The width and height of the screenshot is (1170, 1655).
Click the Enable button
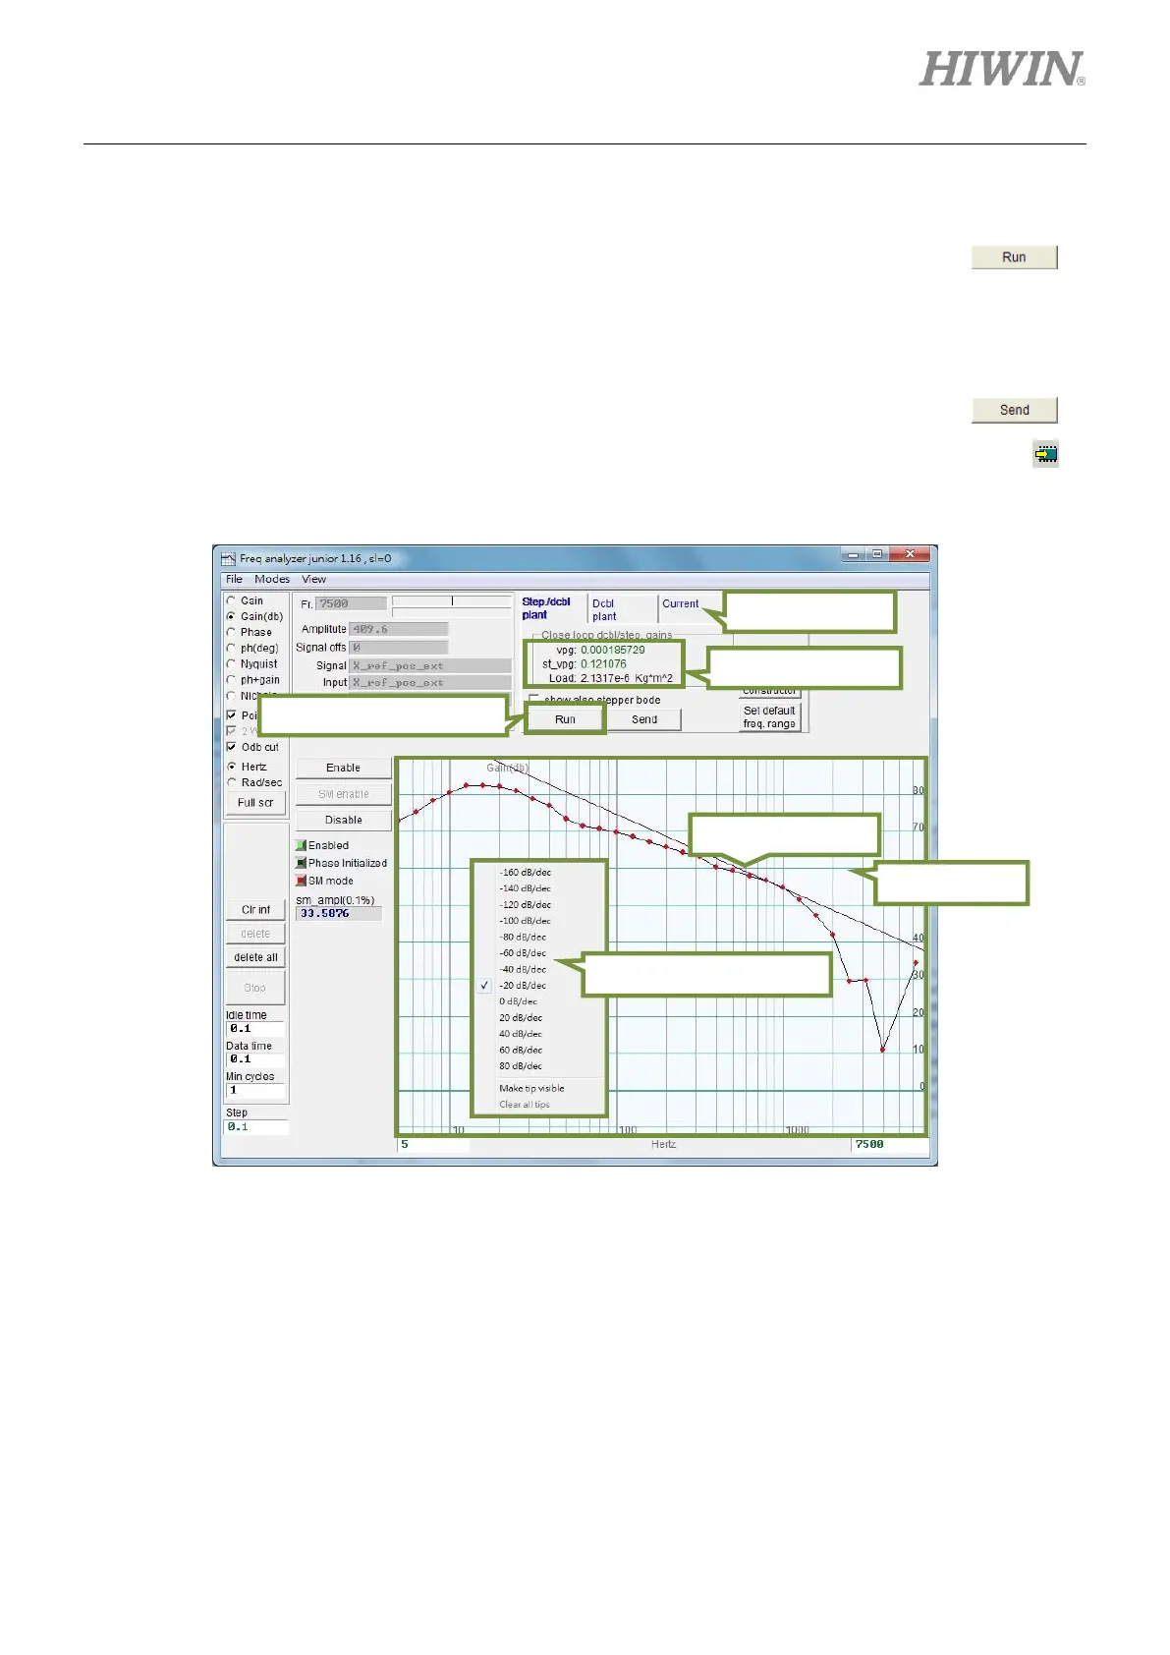[x=344, y=768]
